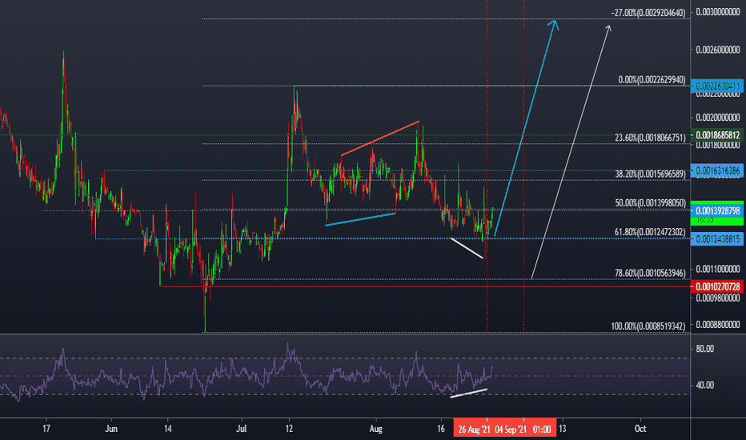
Task: Click the Jun label on time axis
Action: 110,429
